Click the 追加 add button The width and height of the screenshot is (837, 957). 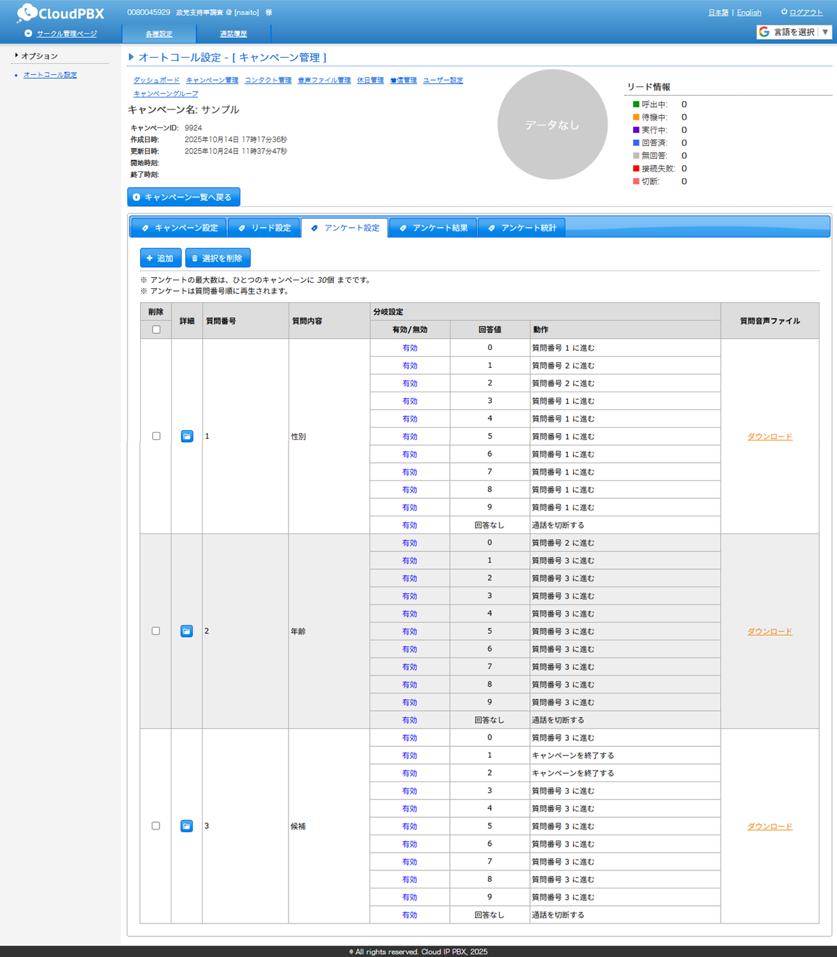click(161, 258)
